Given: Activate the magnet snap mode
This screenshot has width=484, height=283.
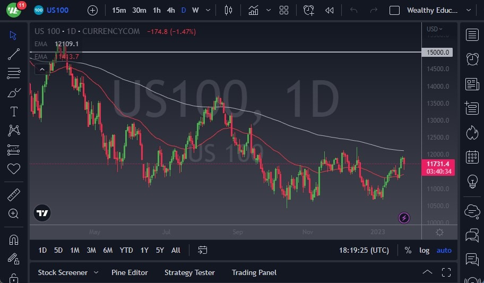Looking at the screenshot, I should tap(14, 239).
